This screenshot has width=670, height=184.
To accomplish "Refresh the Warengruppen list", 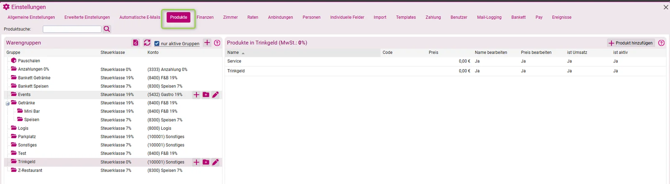I will [147, 43].
